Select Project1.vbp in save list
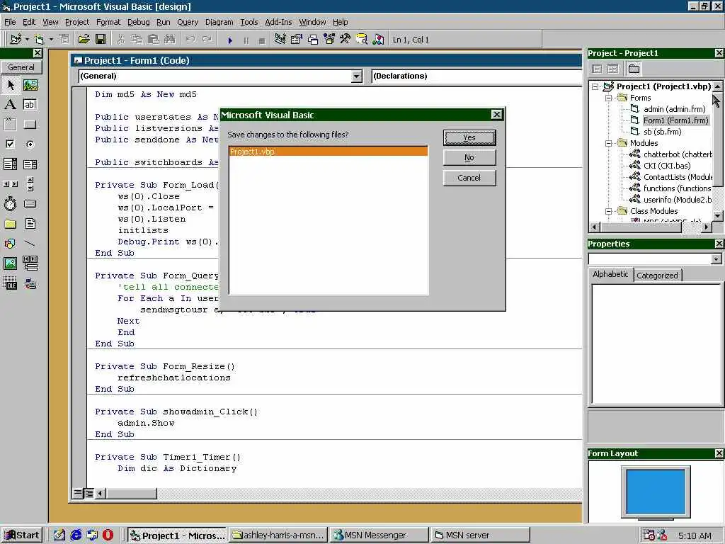The image size is (725, 544). (x=329, y=152)
